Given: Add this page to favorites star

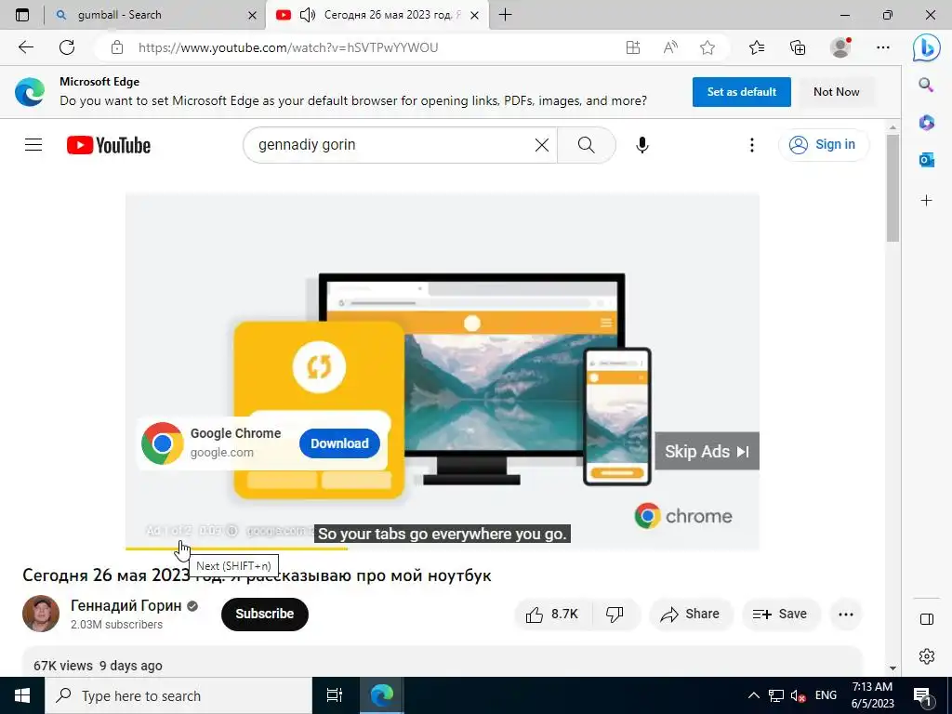Looking at the screenshot, I should (x=707, y=47).
